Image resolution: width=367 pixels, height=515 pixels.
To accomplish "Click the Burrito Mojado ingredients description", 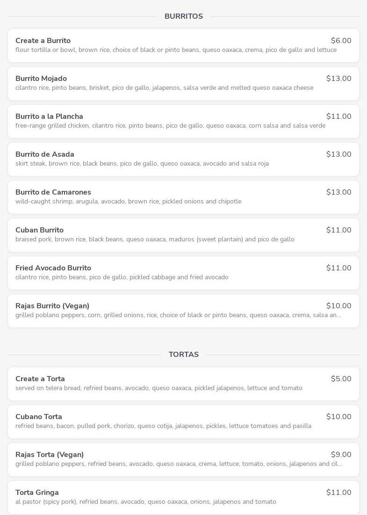I will coord(164,88).
